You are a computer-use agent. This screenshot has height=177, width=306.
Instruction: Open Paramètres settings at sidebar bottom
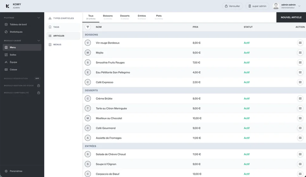coord(22,171)
